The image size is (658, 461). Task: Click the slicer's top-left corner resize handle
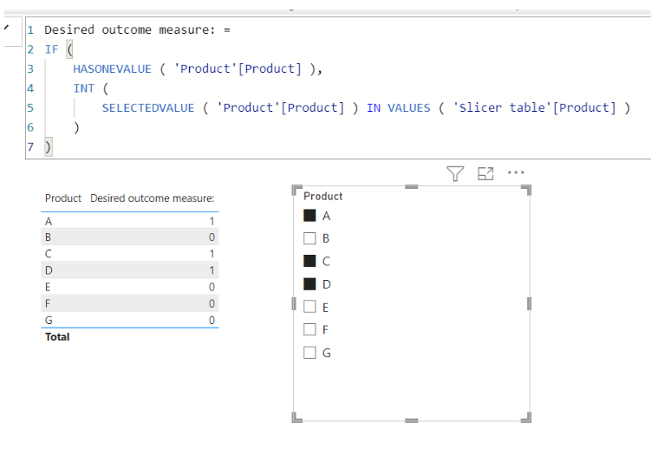tap(296, 190)
